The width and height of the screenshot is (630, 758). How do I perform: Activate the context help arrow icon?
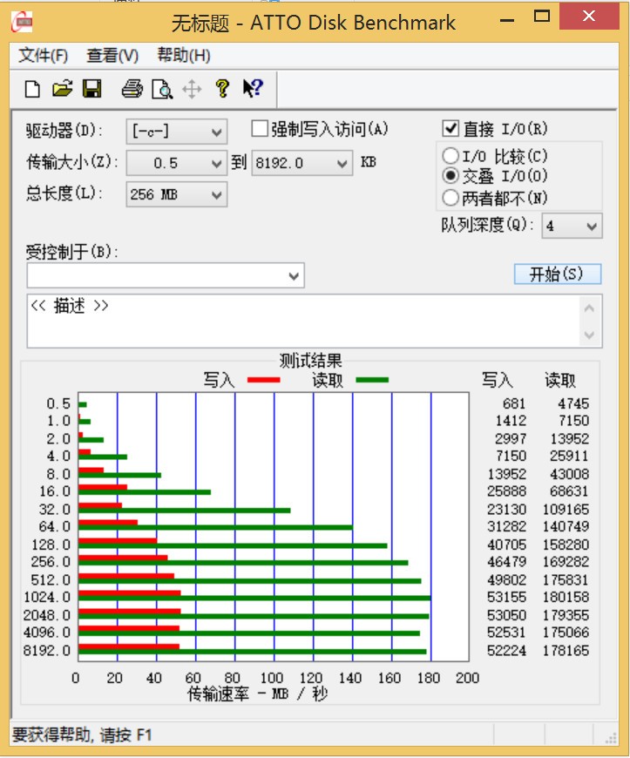[x=253, y=89]
